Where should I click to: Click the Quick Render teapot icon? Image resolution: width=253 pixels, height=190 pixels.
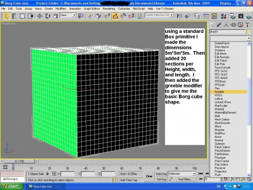click(x=249, y=16)
